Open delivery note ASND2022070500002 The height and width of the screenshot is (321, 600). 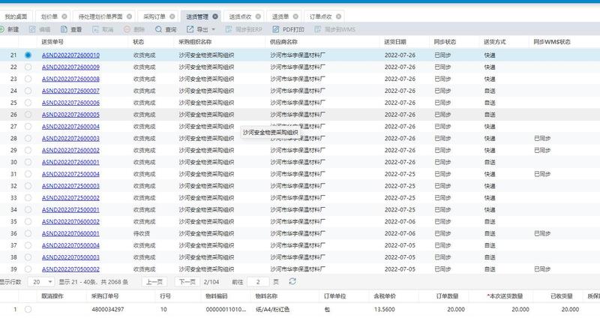click(x=70, y=269)
